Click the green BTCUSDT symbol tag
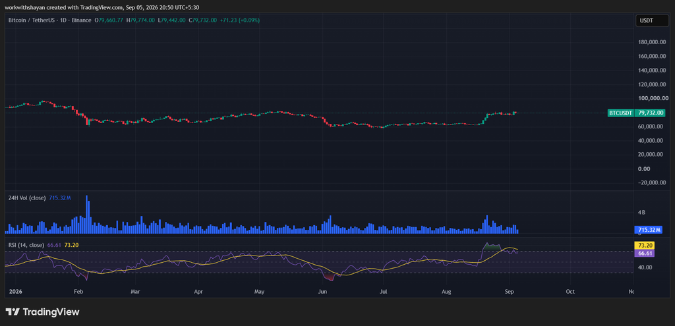This screenshot has width=675, height=326. pos(620,113)
